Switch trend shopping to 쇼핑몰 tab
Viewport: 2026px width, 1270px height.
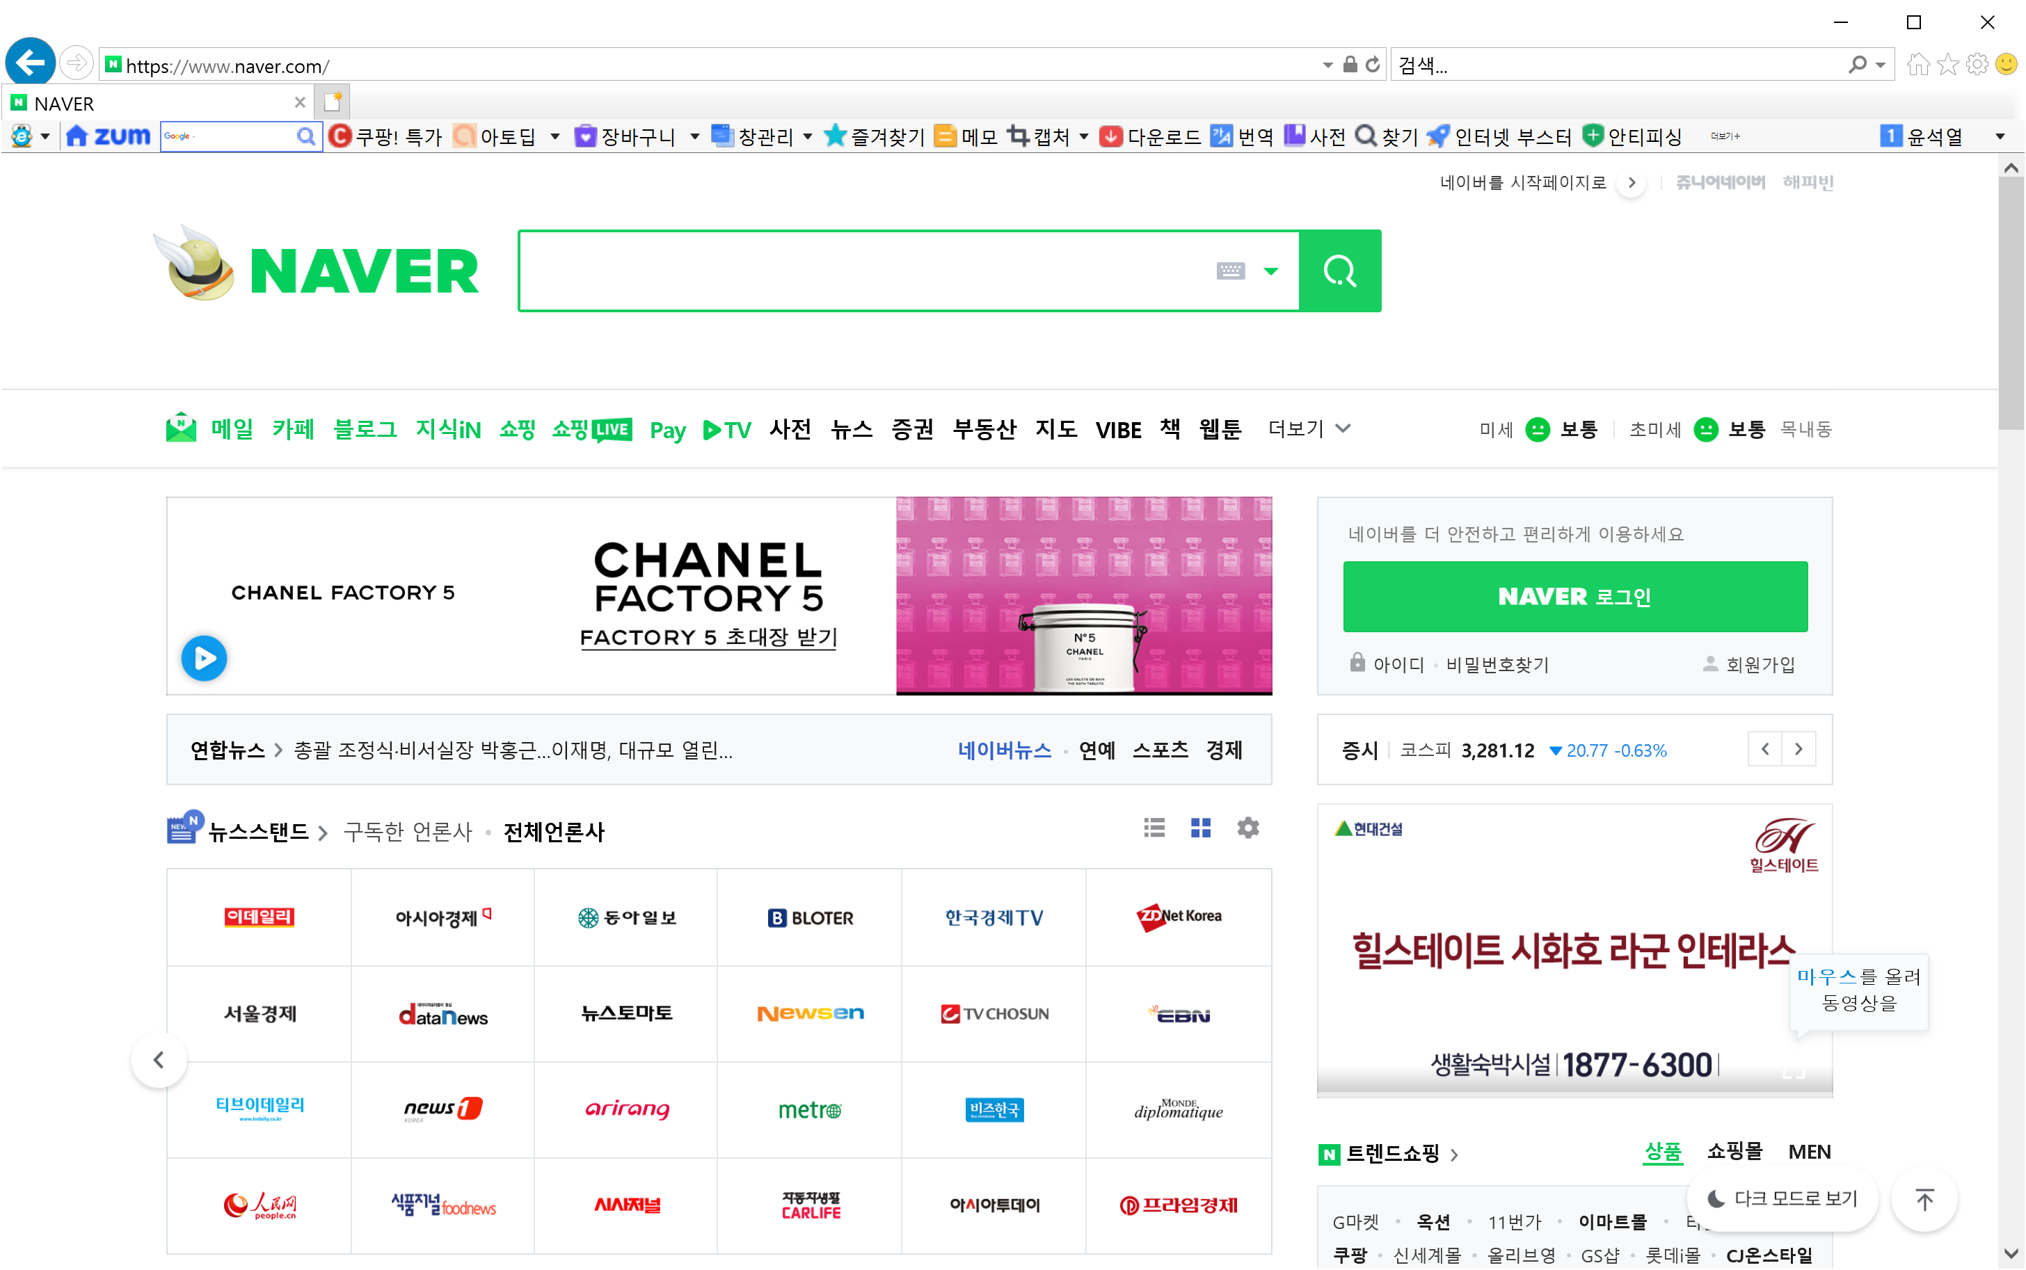[x=1734, y=1152]
